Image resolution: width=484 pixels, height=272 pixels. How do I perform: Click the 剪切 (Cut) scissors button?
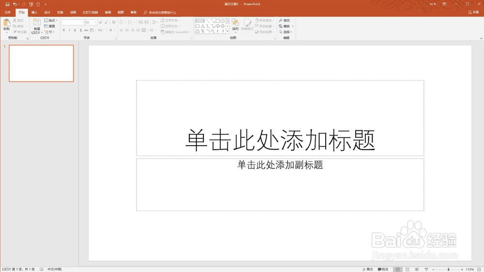pyautogui.click(x=18, y=20)
